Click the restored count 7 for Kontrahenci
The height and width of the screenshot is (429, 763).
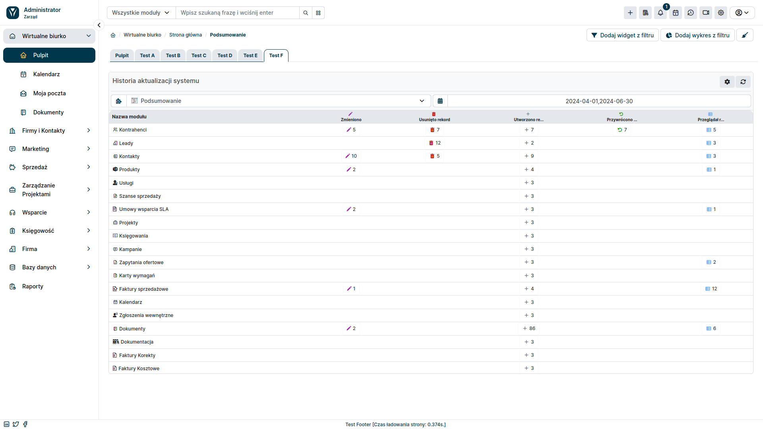click(x=622, y=130)
